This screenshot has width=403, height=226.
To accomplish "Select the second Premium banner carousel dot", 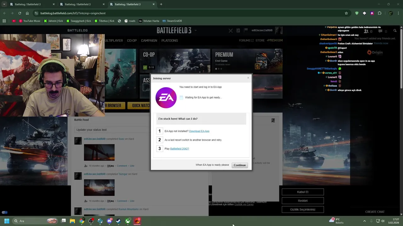I will coord(219,69).
